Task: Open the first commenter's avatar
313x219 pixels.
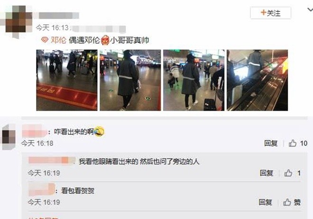Action: click(9, 137)
